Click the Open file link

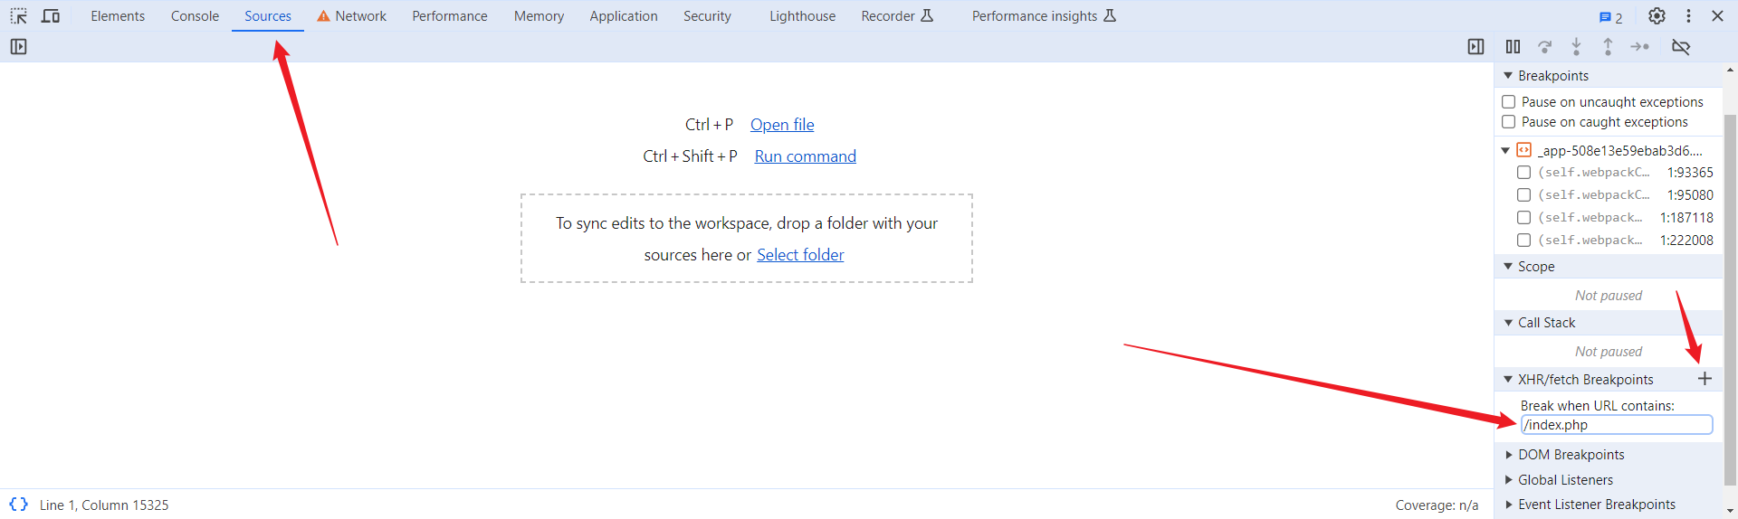point(782,125)
